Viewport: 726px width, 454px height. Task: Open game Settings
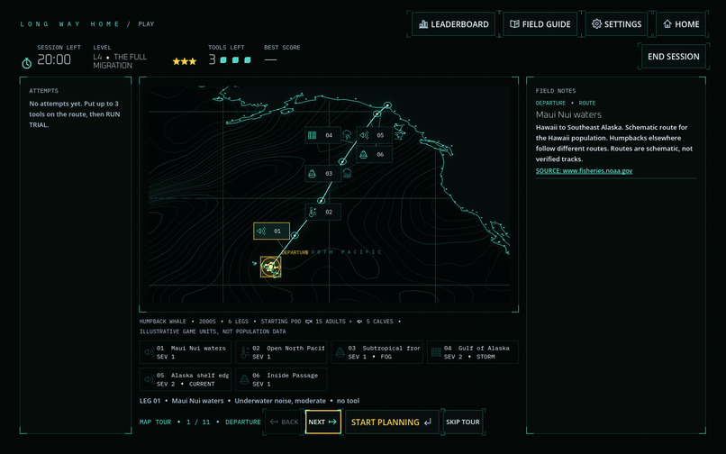[616, 24]
